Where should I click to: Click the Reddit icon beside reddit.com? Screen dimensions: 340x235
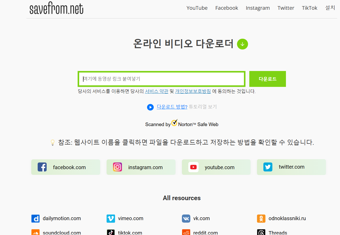tap(186, 232)
